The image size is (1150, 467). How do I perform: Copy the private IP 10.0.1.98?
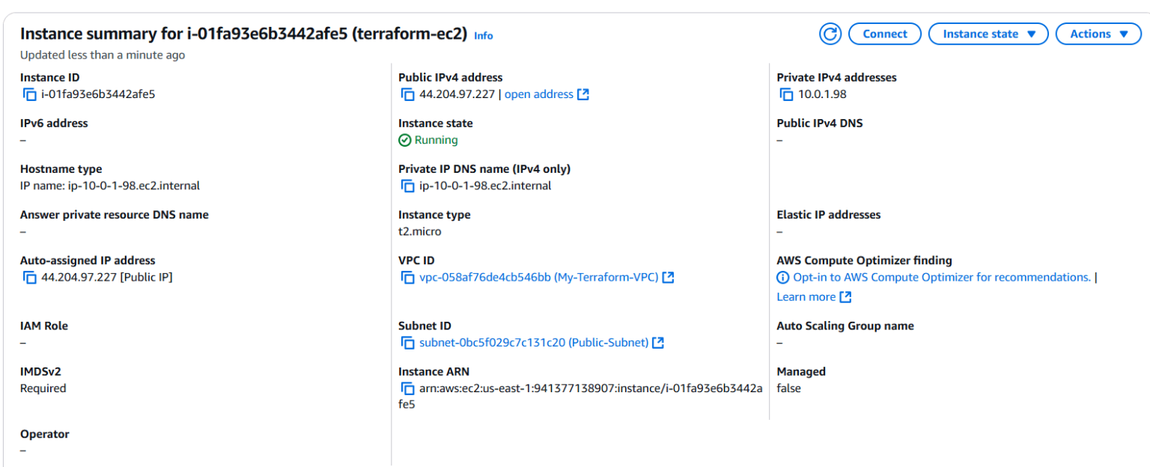pos(786,94)
